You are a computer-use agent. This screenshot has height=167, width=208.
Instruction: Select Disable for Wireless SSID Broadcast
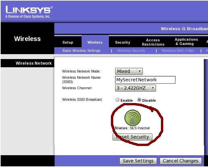[139, 100]
